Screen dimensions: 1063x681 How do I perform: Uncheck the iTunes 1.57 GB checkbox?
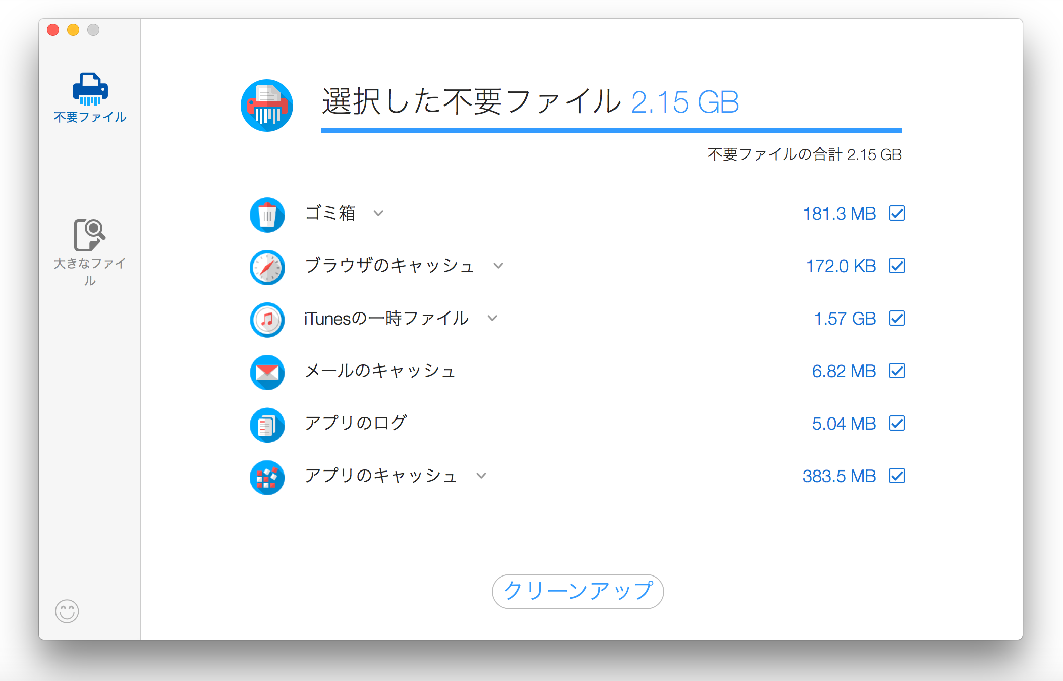[x=897, y=318]
